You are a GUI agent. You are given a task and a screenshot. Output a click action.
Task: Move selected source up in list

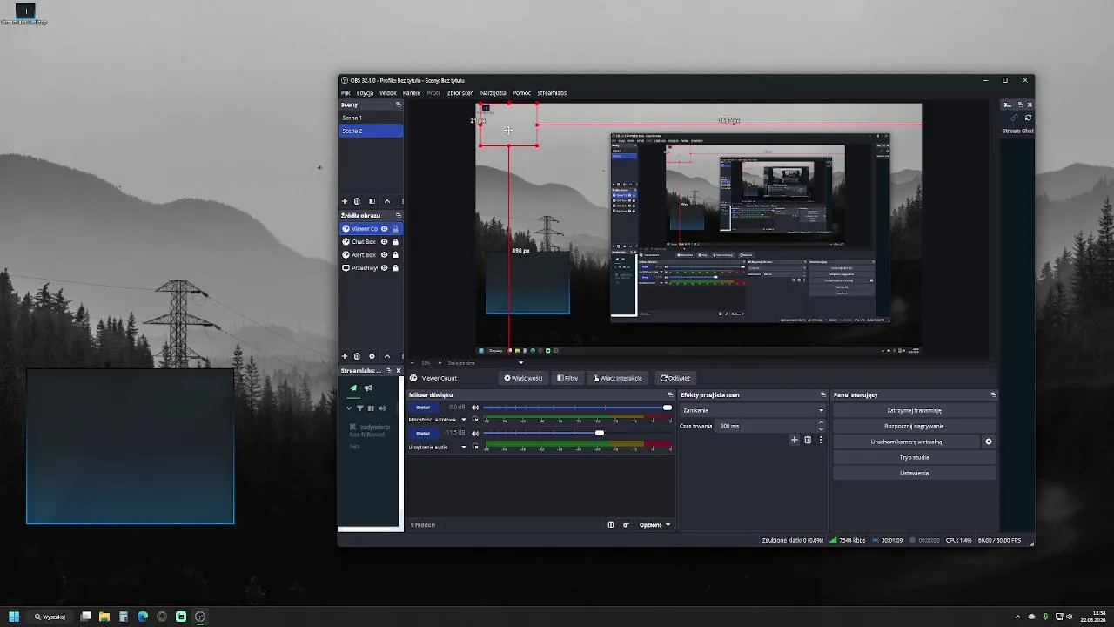[387, 356]
